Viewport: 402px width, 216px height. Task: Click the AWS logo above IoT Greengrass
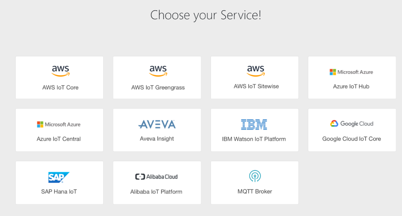point(158,71)
